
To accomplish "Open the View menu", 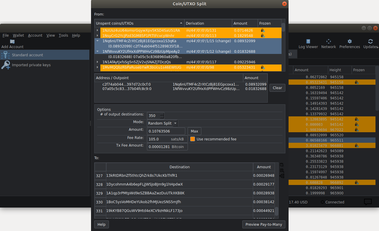I will point(51,35).
